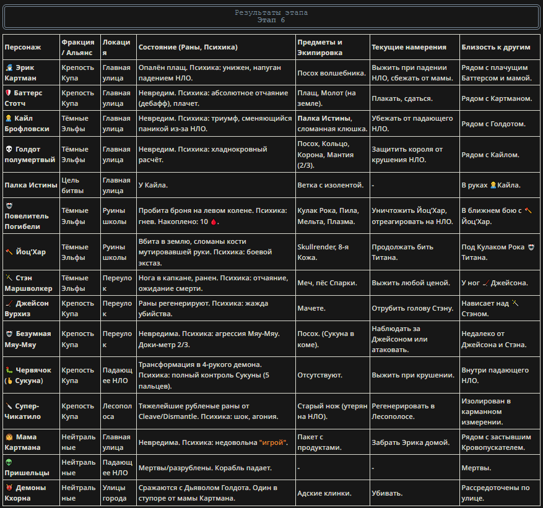Click the 'Убивать.' cell
The width and height of the screenshot is (543, 508).
tap(415, 493)
